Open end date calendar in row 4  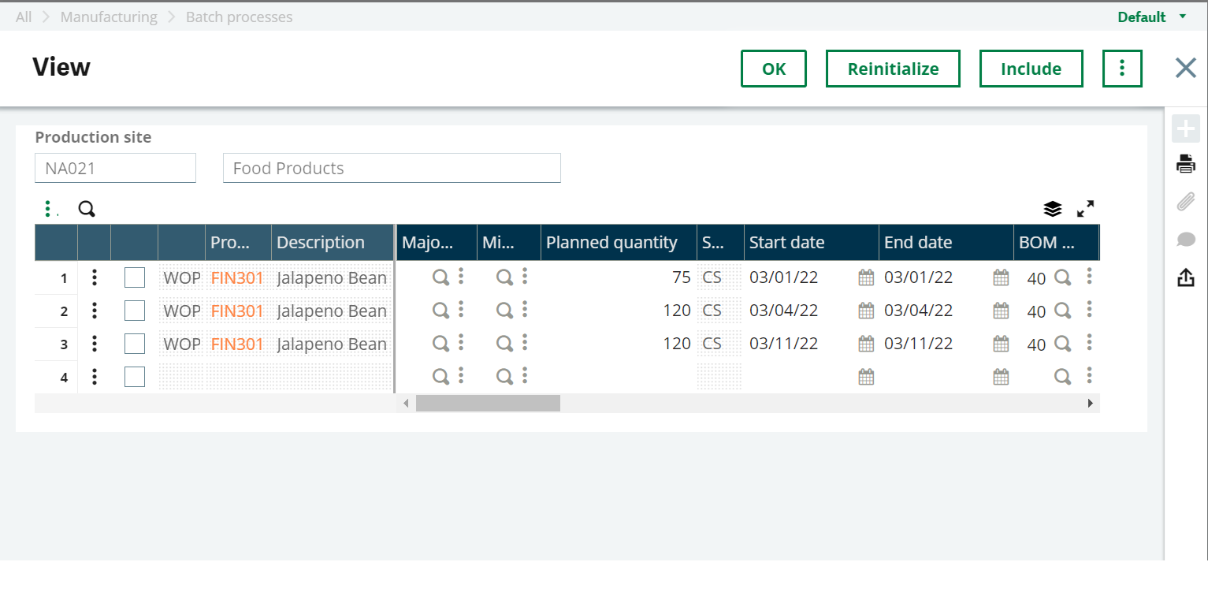point(1001,377)
